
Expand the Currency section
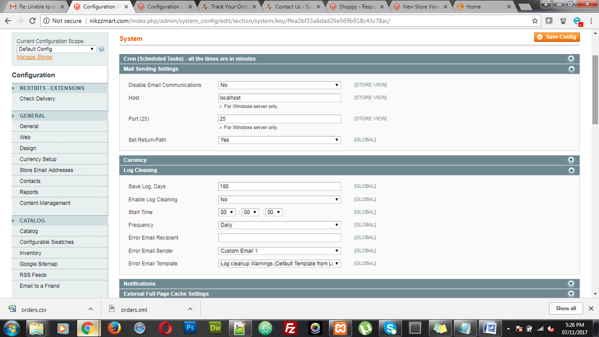click(x=571, y=160)
